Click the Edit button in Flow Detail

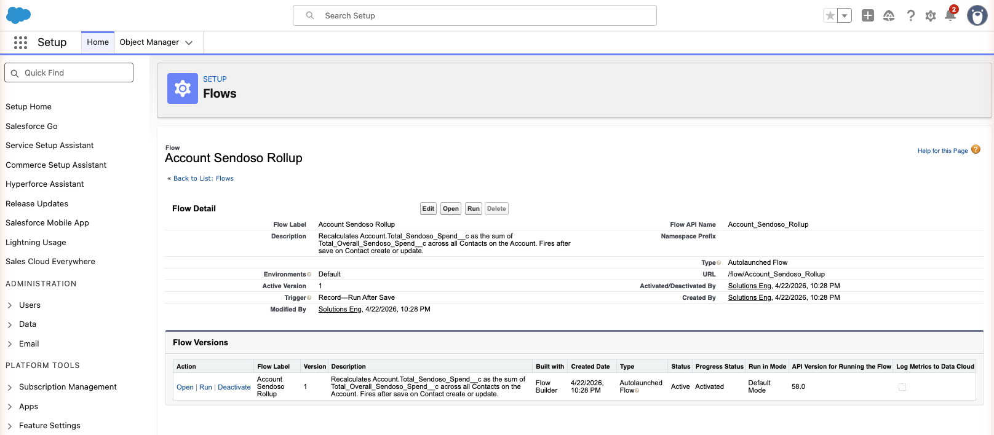(x=428, y=209)
